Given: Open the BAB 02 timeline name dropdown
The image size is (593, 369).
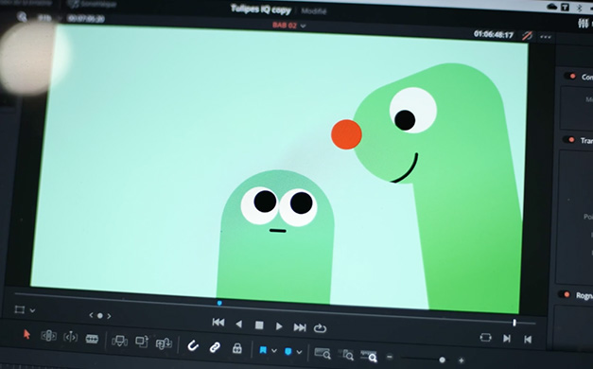Looking at the screenshot, I should (x=304, y=26).
